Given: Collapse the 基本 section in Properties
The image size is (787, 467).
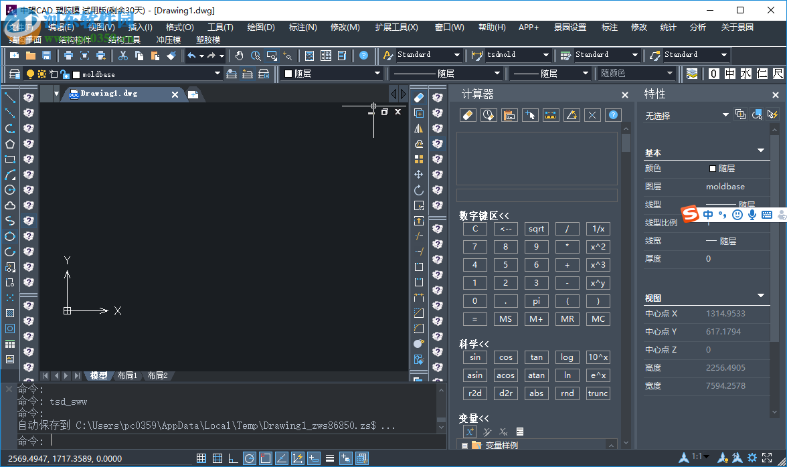Looking at the screenshot, I should click(760, 151).
